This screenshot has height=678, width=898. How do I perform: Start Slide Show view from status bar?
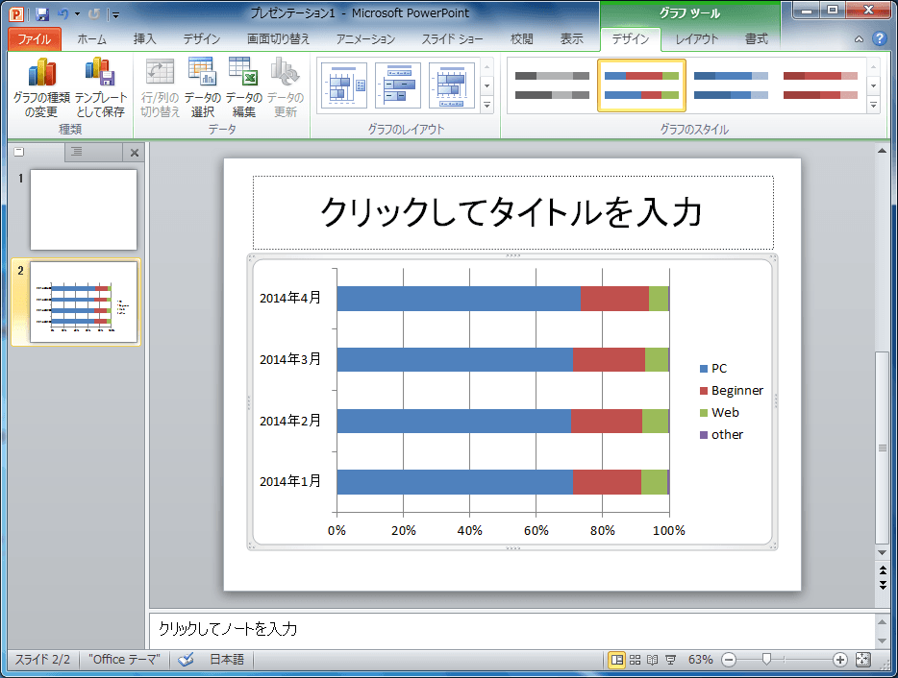[x=670, y=660]
